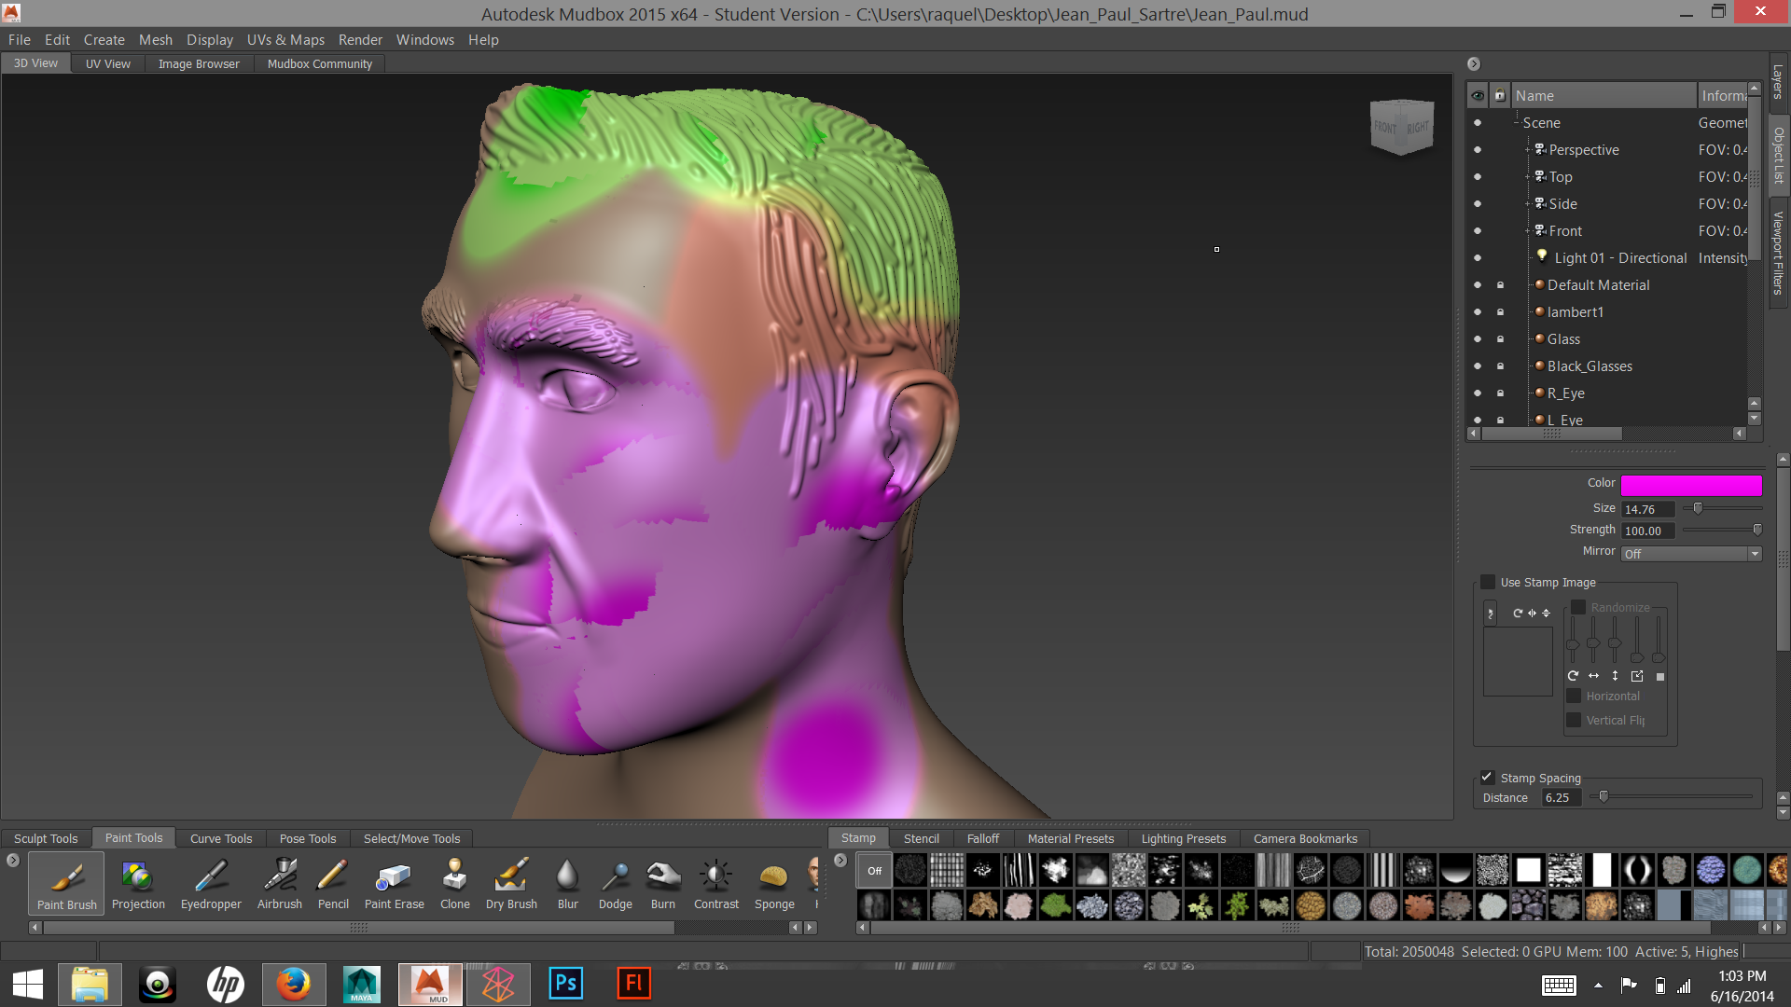The image size is (1791, 1007).
Task: Switch to the Sculpt Tools tab
Action: [x=46, y=838]
